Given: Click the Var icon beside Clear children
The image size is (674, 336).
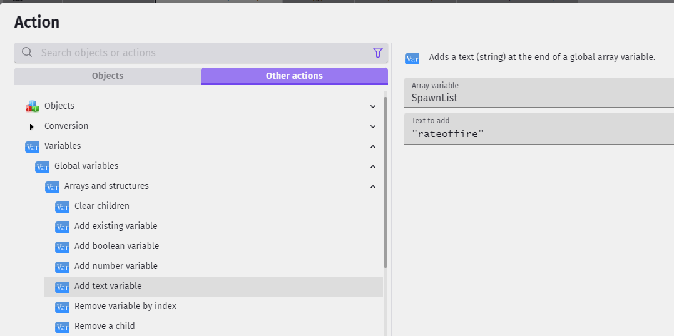Looking at the screenshot, I should (x=63, y=206).
